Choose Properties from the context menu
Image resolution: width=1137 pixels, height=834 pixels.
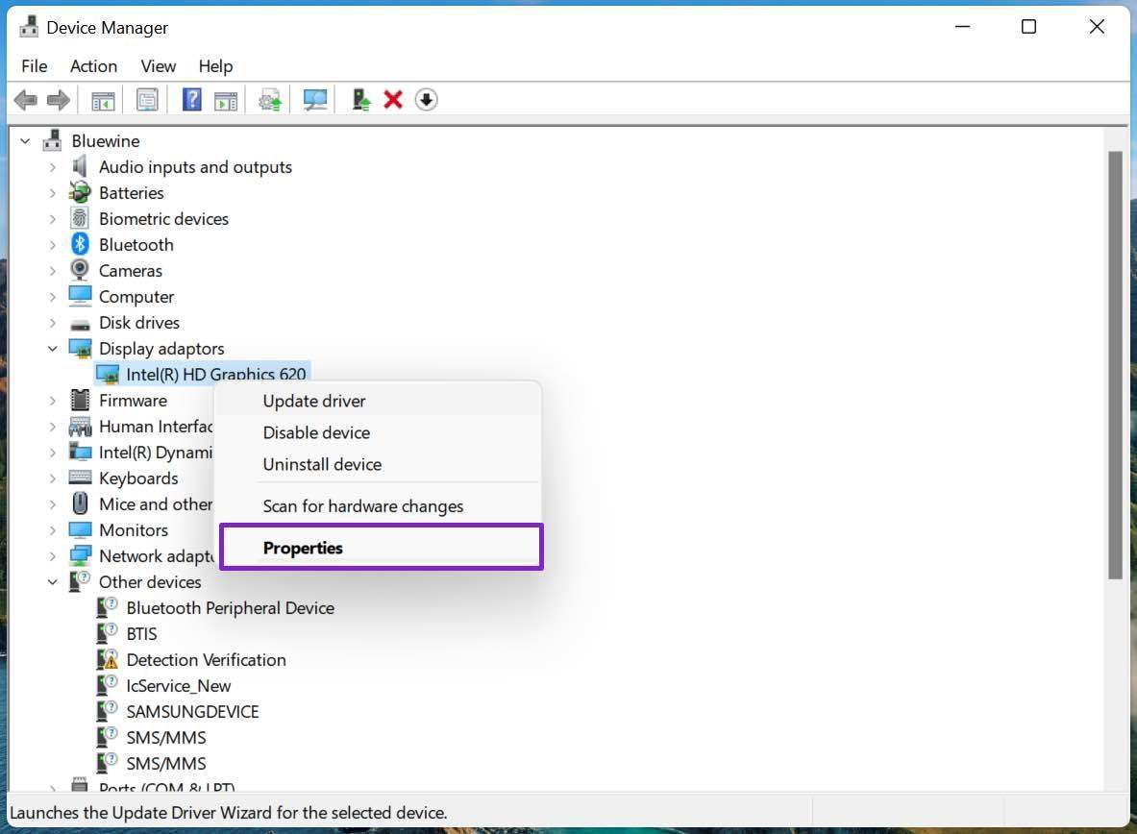click(303, 548)
